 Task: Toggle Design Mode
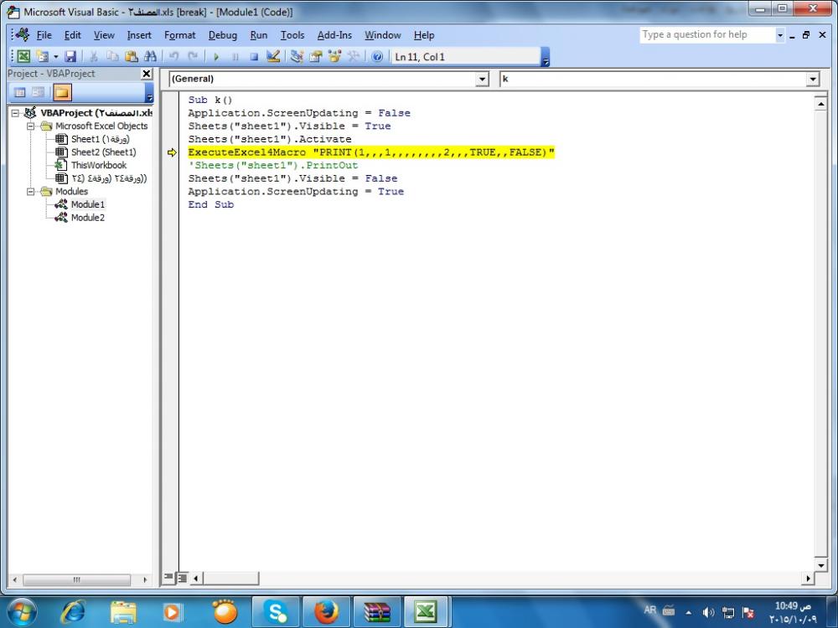pos(273,56)
